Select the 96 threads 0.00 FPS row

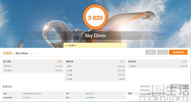(x=95, y=79)
